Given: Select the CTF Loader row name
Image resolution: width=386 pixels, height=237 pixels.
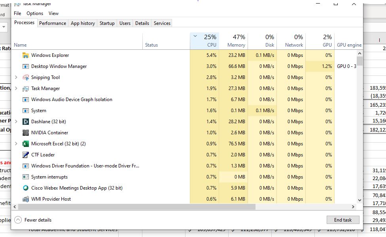Looking at the screenshot, I should point(43,155).
